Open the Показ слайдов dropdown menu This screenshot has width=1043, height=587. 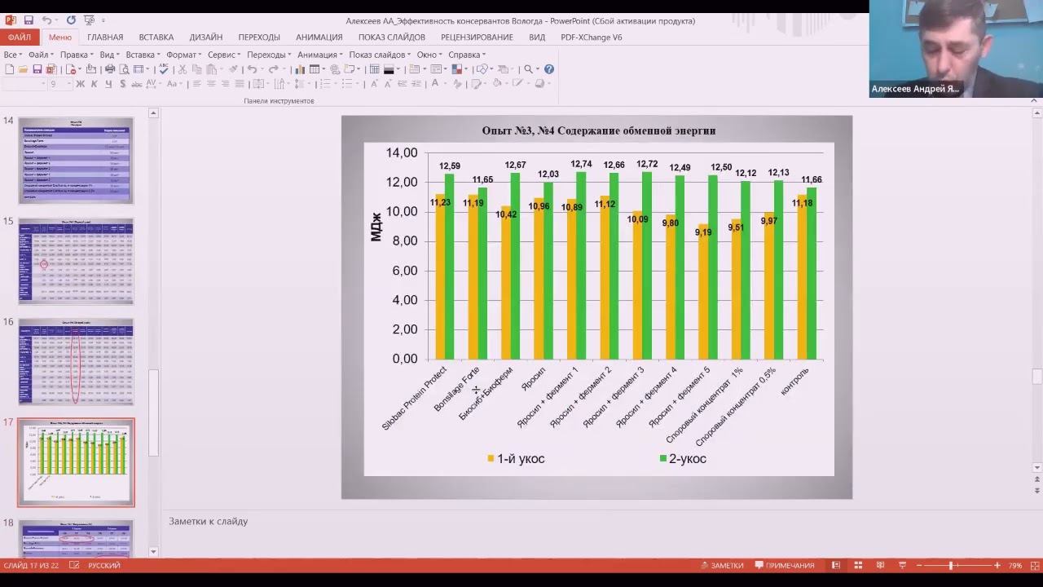pyautogui.click(x=380, y=55)
